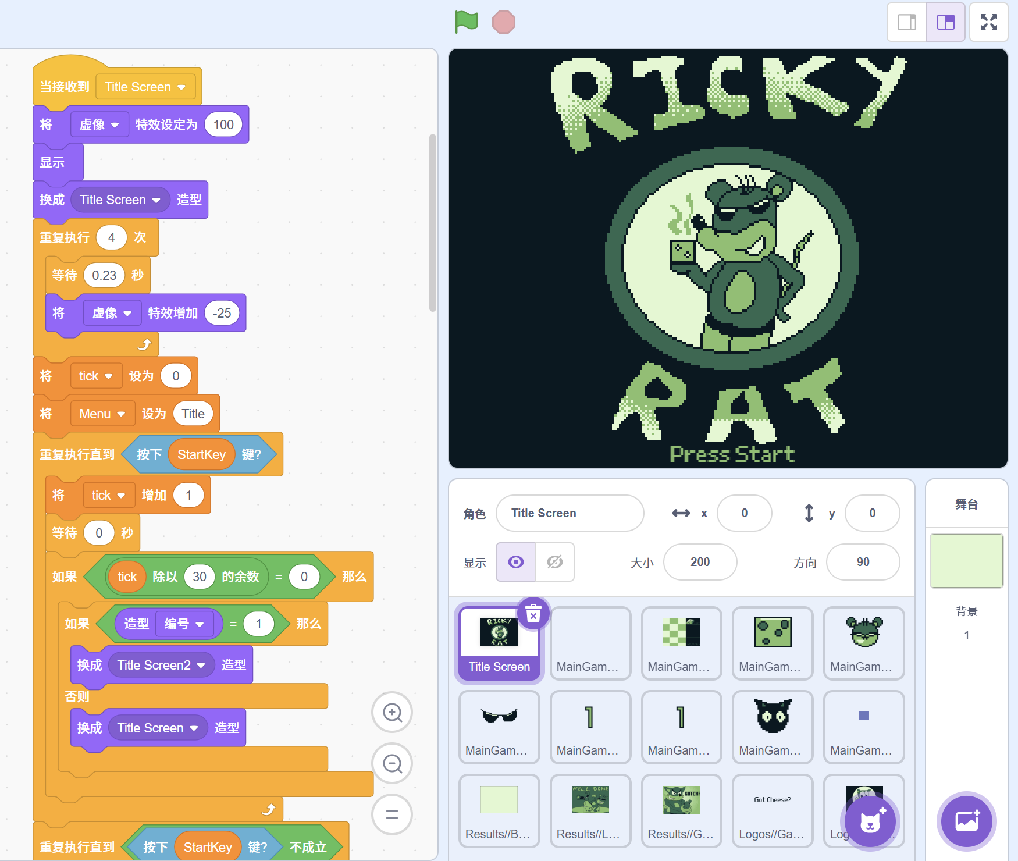1018x861 pixels.
Task: Switch to small stage layout
Action: click(907, 22)
